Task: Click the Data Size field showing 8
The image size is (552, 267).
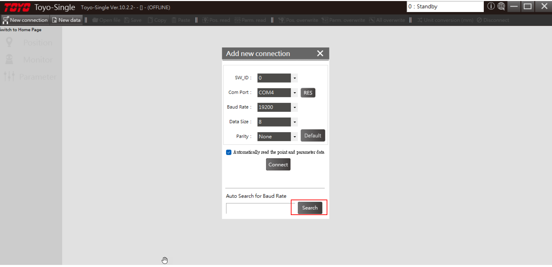Action: point(274,122)
